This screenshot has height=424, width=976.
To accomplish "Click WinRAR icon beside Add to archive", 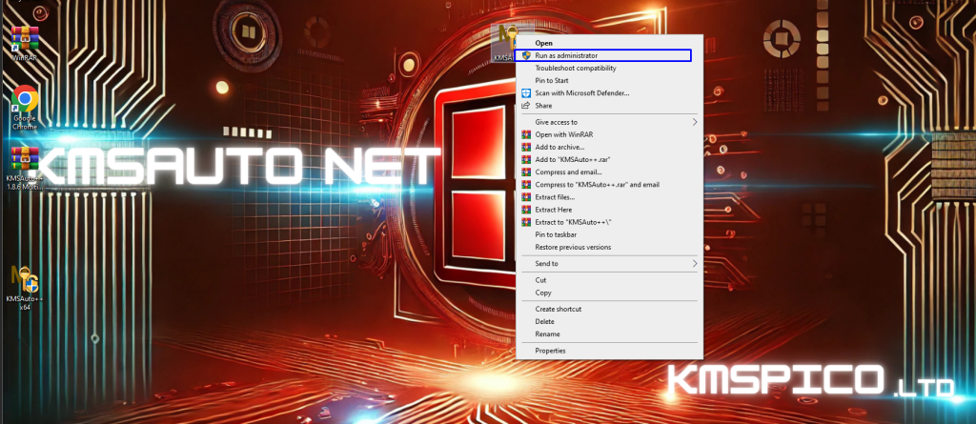I will pos(525,147).
